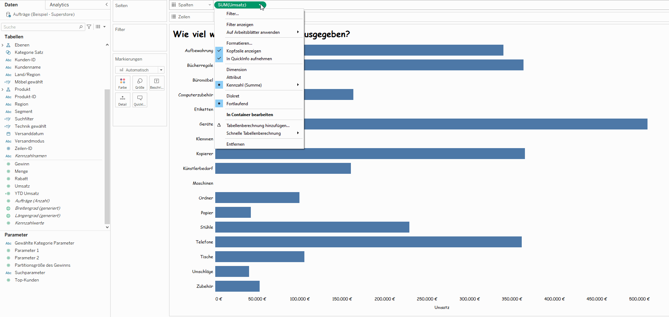Open the QuickInfo marks card
The height and width of the screenshot is (317, 669).
click(x=140, y=100)
